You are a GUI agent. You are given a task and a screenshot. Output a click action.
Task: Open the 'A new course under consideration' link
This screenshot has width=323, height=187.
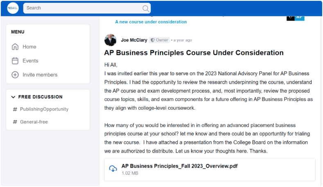point(151,22)
